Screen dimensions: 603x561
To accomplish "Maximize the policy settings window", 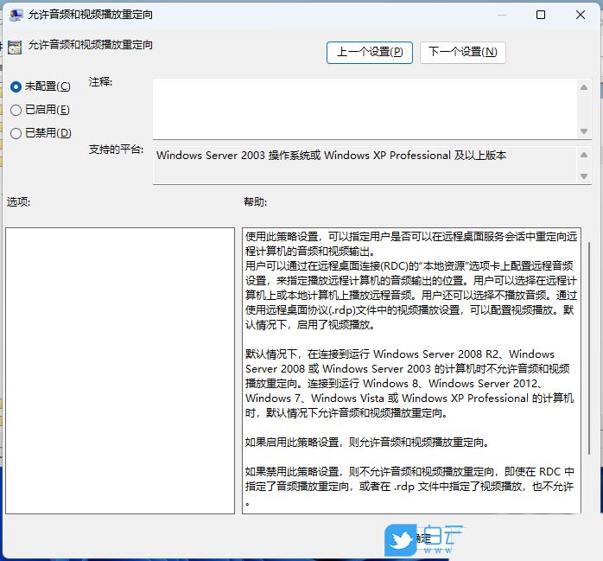I will pos(541,15).
